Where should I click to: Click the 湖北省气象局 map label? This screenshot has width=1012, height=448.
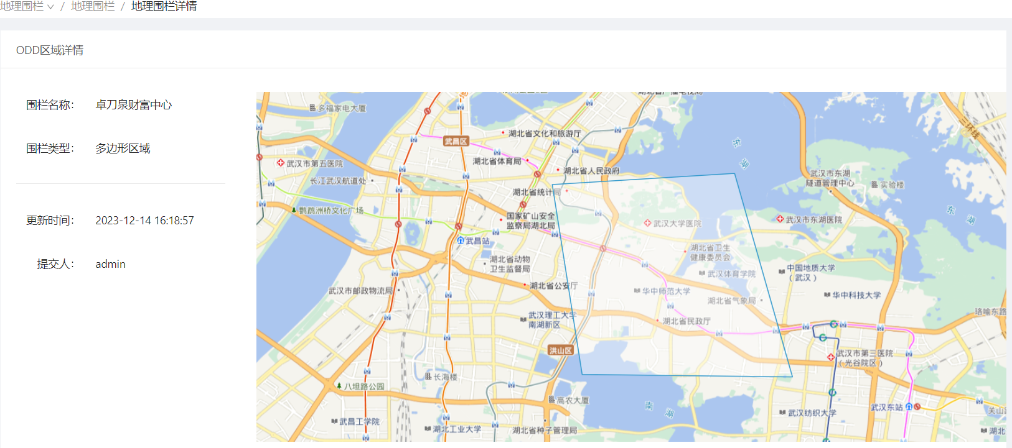732,301
